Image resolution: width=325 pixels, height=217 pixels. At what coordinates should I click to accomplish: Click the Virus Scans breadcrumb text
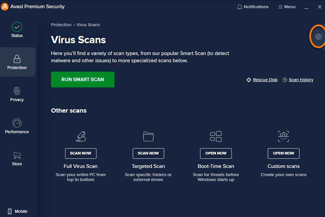[x=88, y=25]
